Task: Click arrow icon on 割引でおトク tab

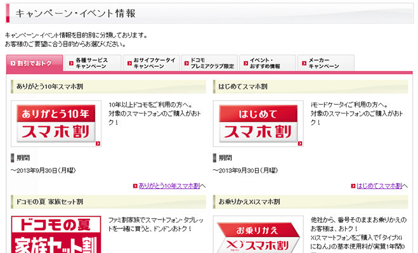Action: click(x=13, y=63)
